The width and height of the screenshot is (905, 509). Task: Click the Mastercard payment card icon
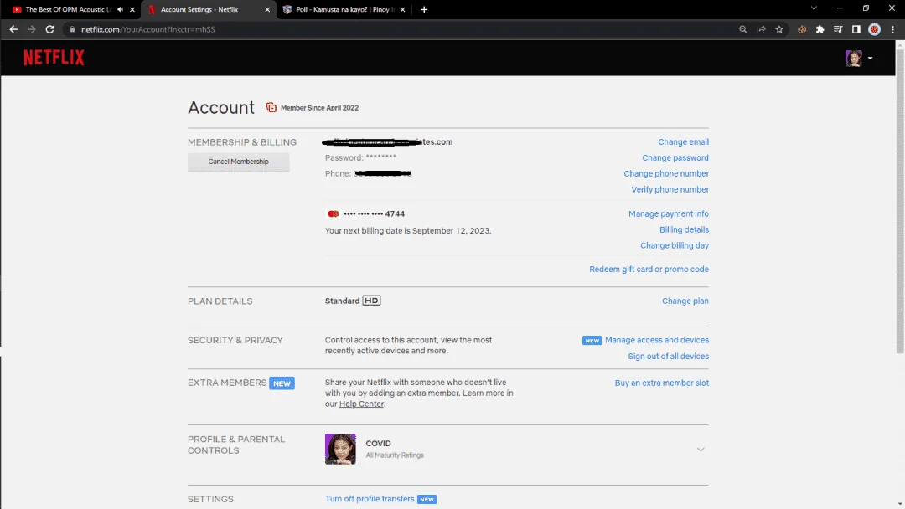(x=333, y=213)
